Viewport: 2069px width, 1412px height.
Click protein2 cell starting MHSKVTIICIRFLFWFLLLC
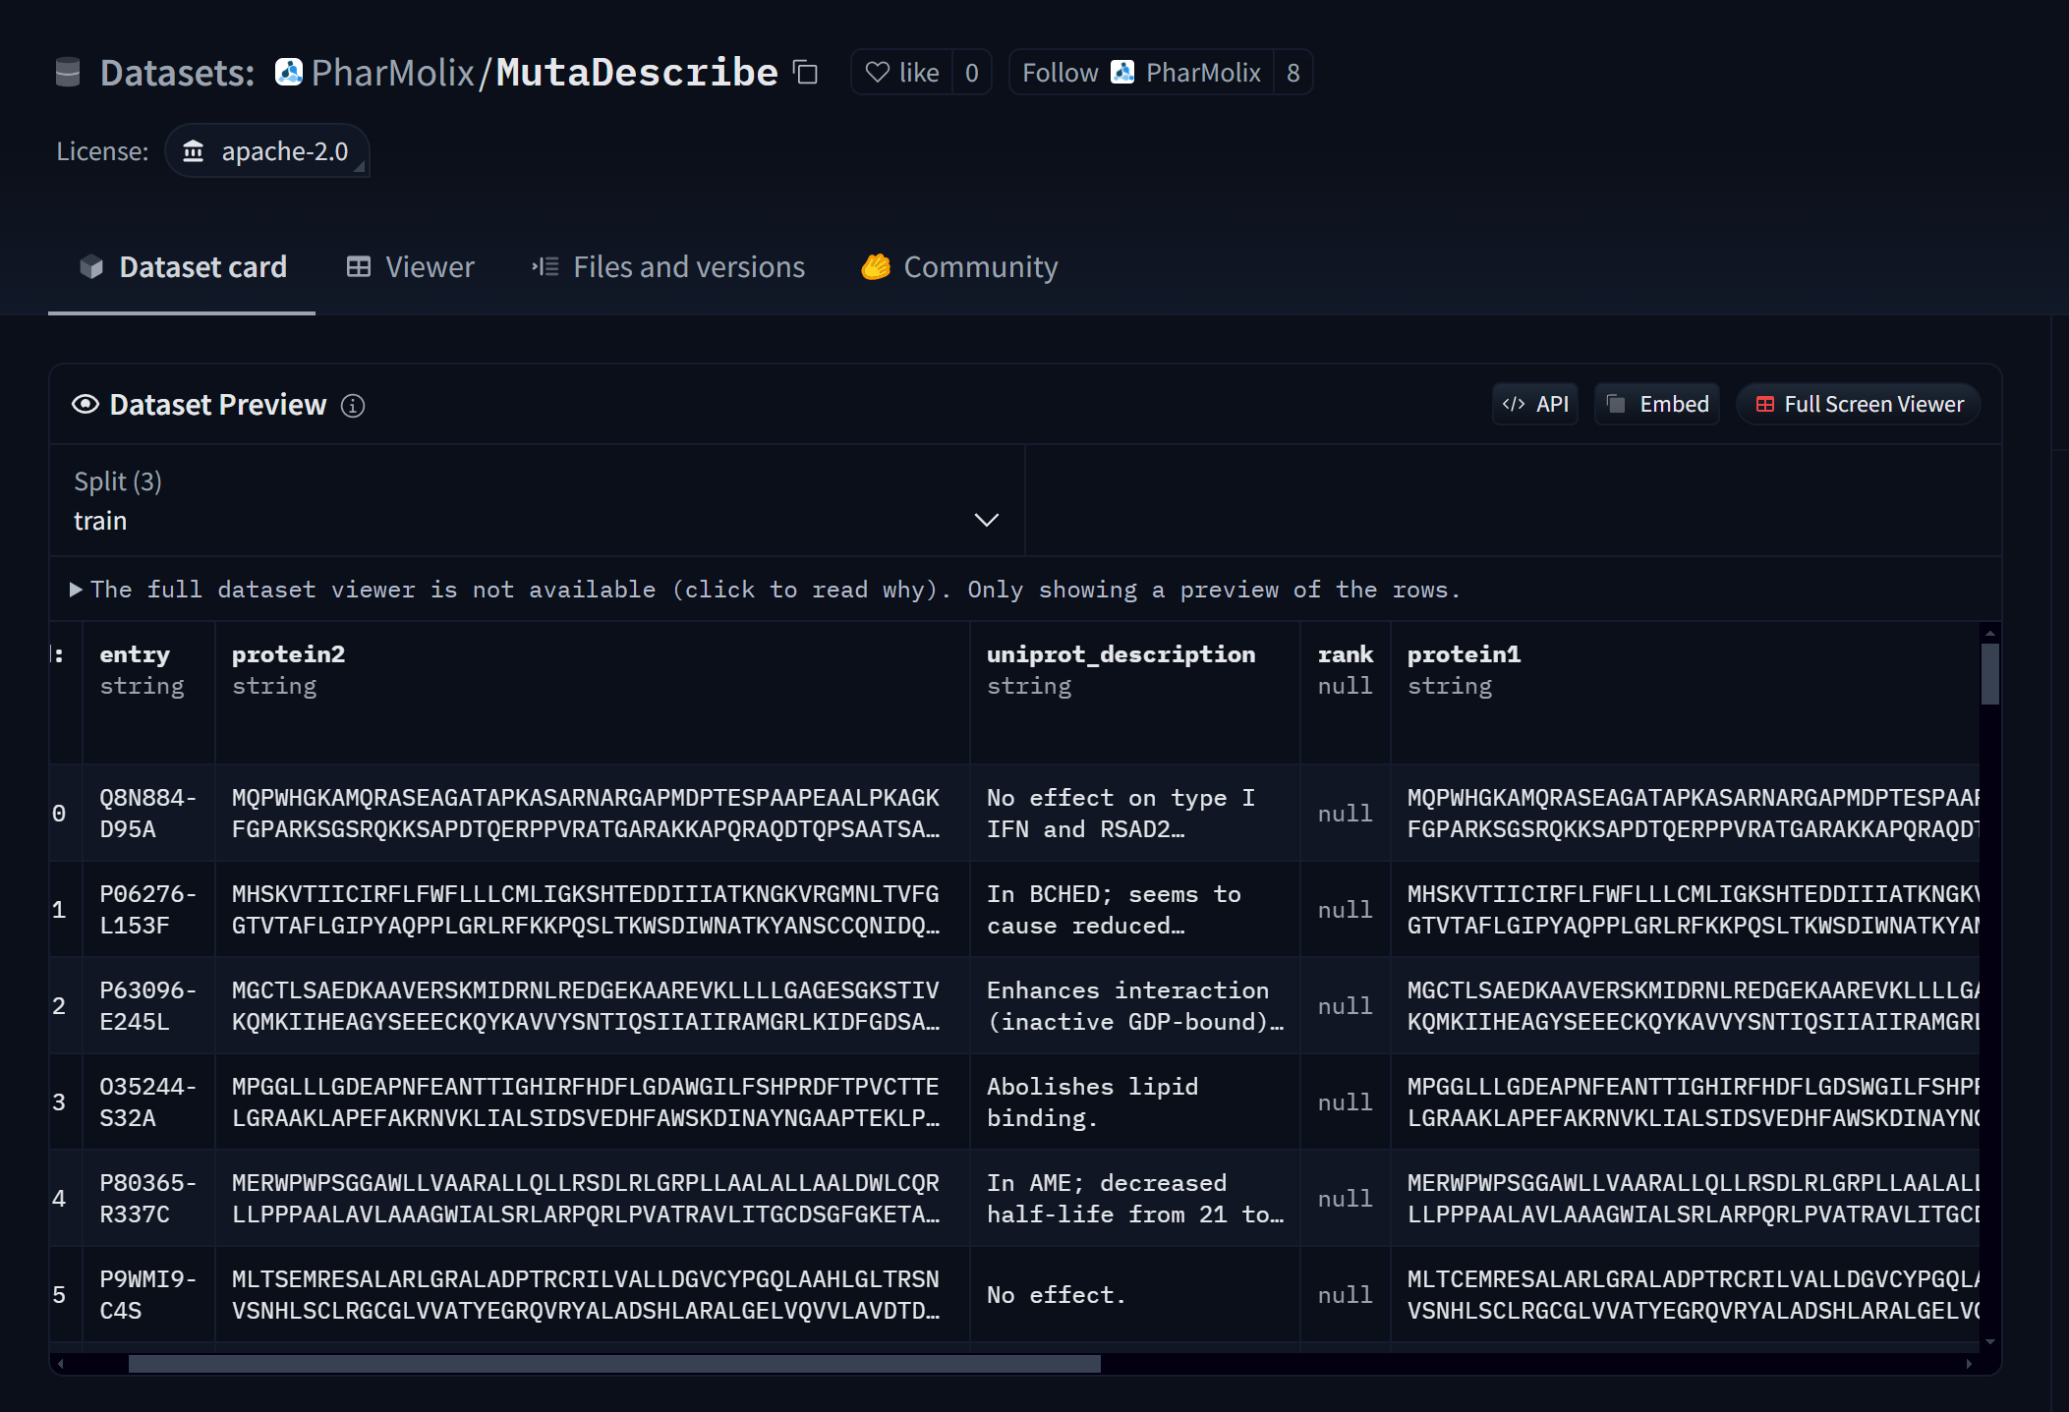tap(592, 910)
